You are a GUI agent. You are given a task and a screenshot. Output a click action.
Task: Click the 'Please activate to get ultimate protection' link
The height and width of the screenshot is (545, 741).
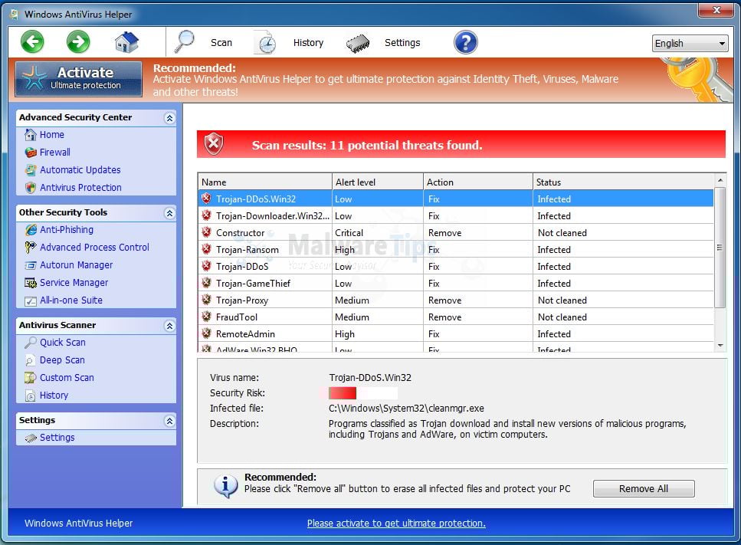396,524
